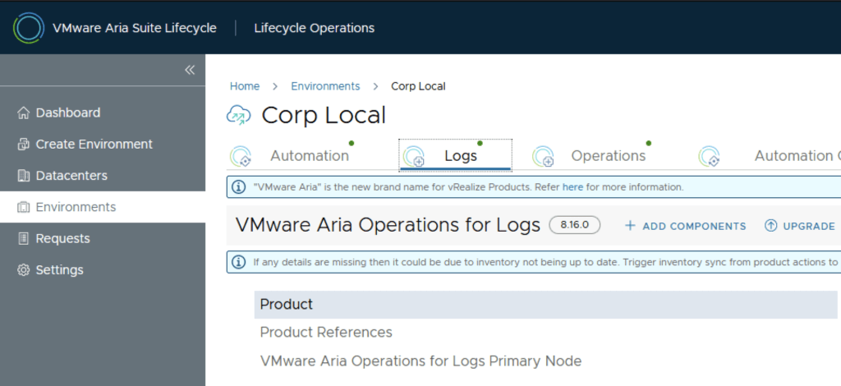Open Environments in the sidebar
The width and height of the screenshot is (841, 386).
tap(76, 207)
